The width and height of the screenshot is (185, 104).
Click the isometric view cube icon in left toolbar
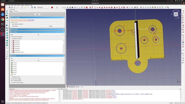pos(7,30)
